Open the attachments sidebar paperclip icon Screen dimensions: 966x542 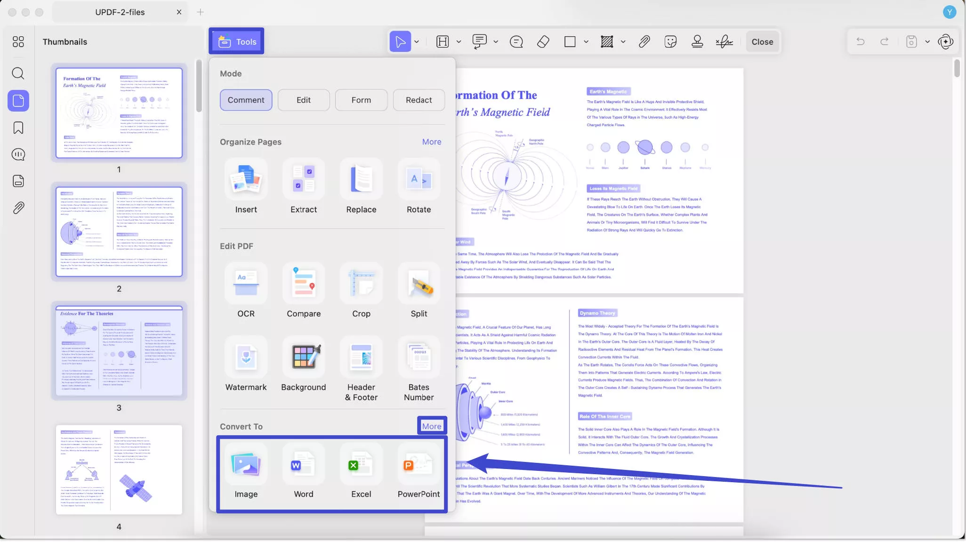(x=18, y=208)
